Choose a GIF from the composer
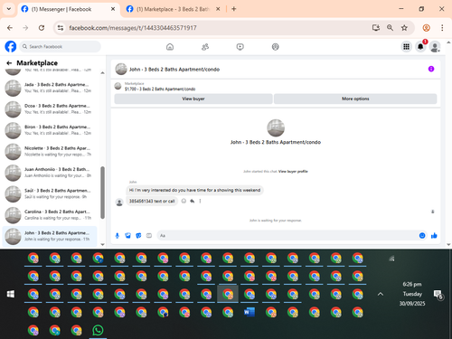 tap(149, 236)
